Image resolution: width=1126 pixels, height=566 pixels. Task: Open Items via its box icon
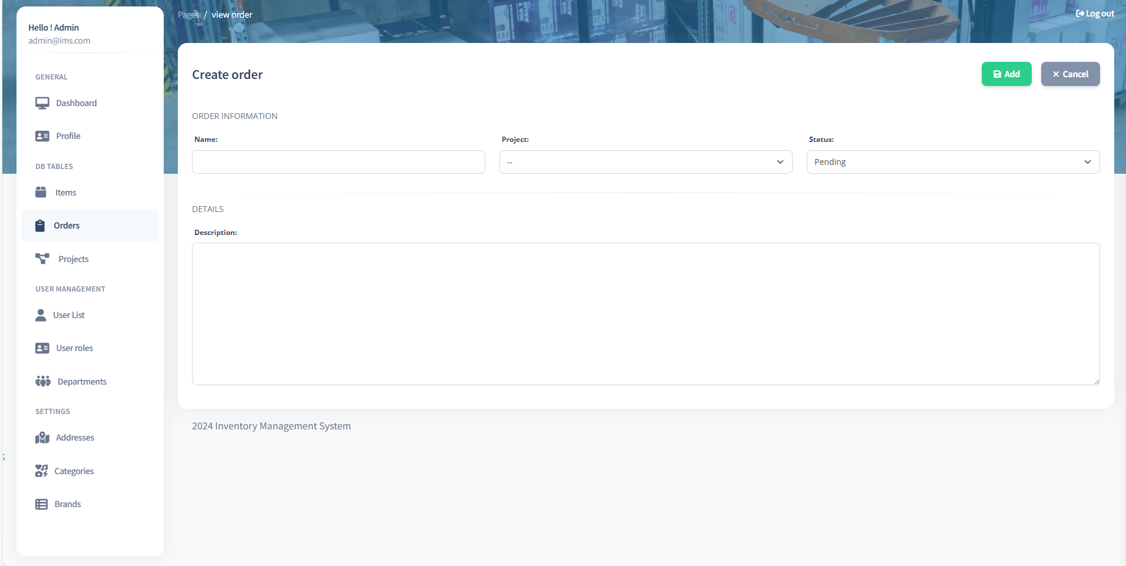click(41, 193)
